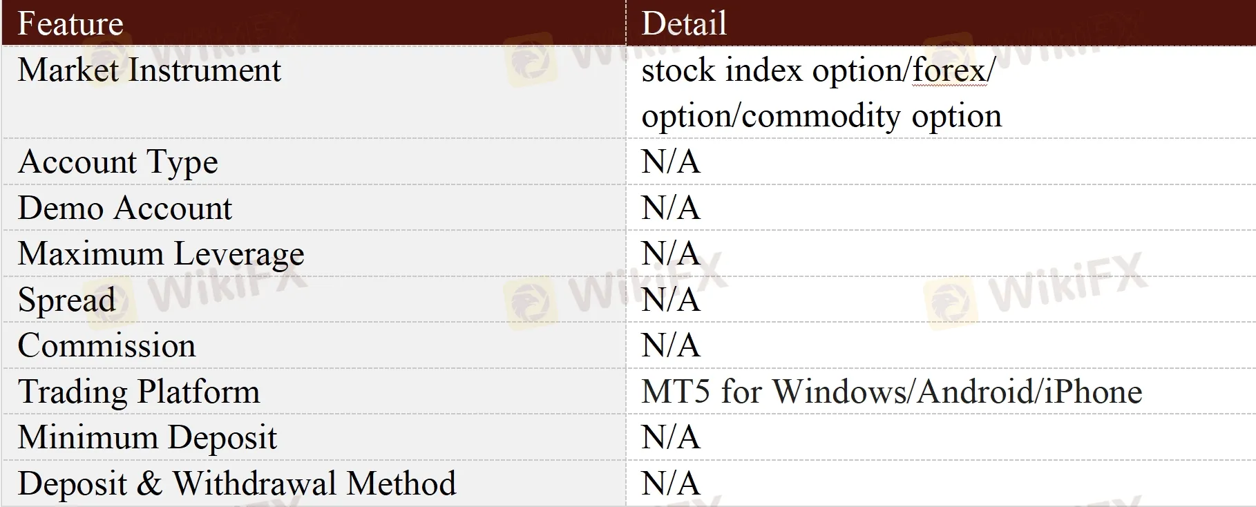The width and height of the screenshot is (1256, 507).
Task: Select the "Maximum Leverage" label cell
Action: tap(161, 254)
